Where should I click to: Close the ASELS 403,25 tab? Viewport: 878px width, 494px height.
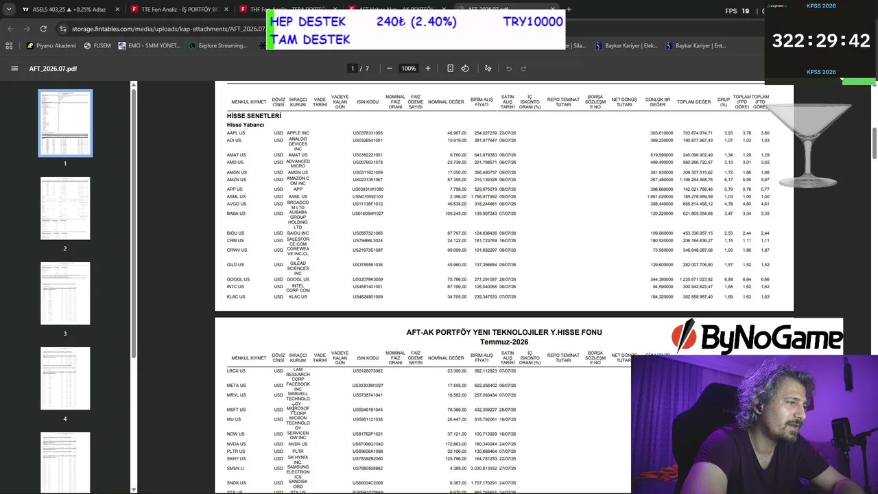117,10
